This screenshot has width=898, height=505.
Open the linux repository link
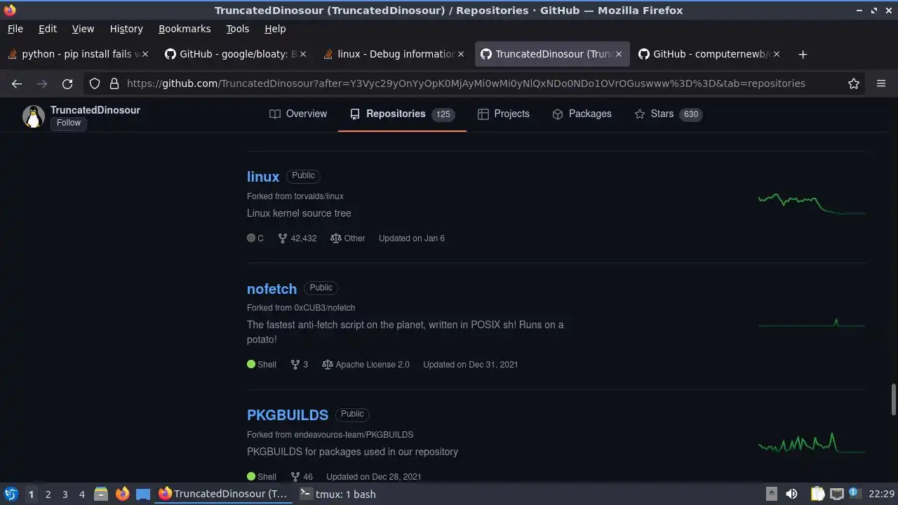(263, 177)
